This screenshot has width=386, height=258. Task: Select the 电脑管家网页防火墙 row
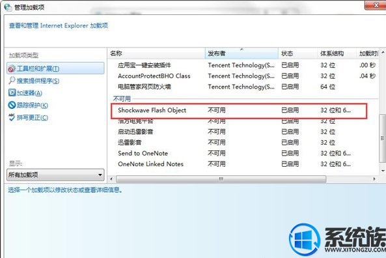tap(243, 87)
